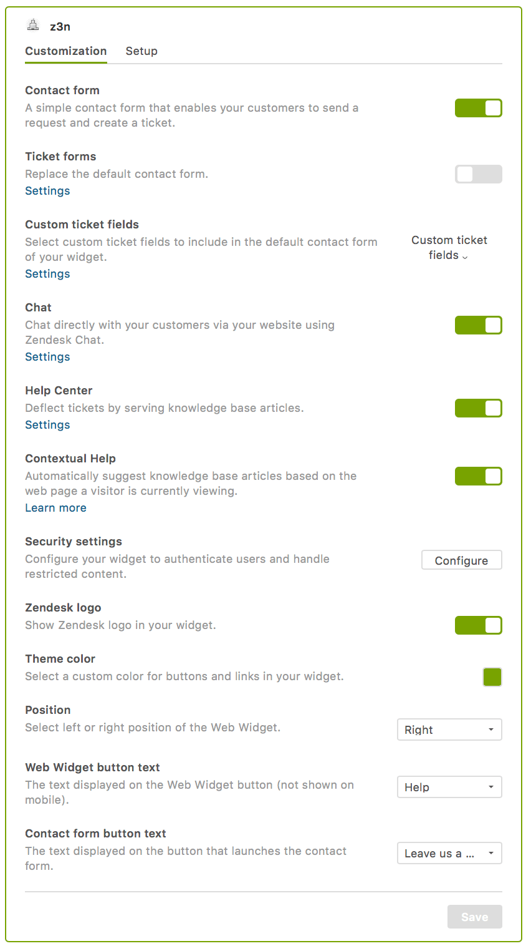Viewport: 531px width, 951px height.
Task: Select the Customization tab
Action: click(65, 51)
